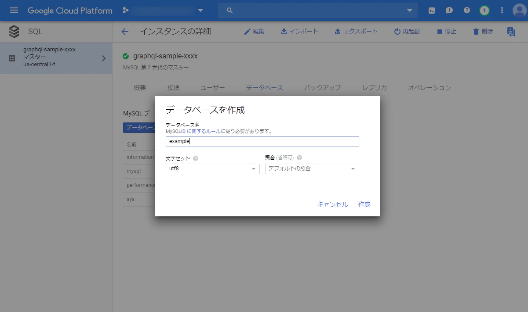Expand the search bar dropdown arrow
Image resolution: width=528 pixels, height=312 pixels.
(x=410, y=11)
